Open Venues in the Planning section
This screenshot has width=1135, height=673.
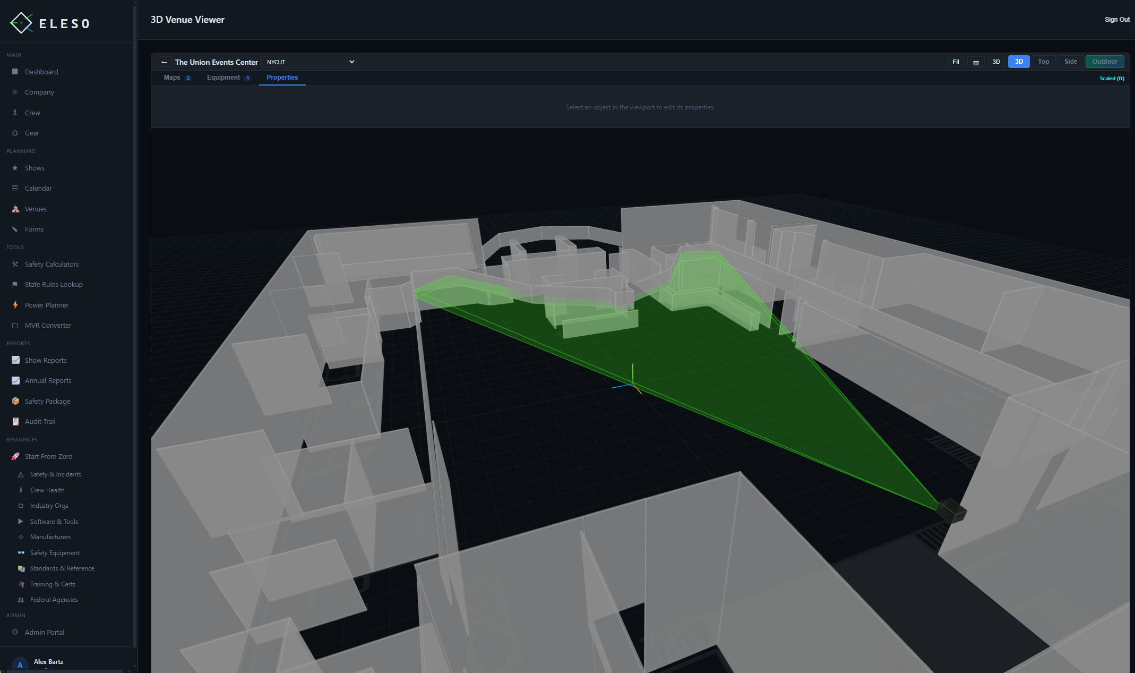tap(36, 209)
